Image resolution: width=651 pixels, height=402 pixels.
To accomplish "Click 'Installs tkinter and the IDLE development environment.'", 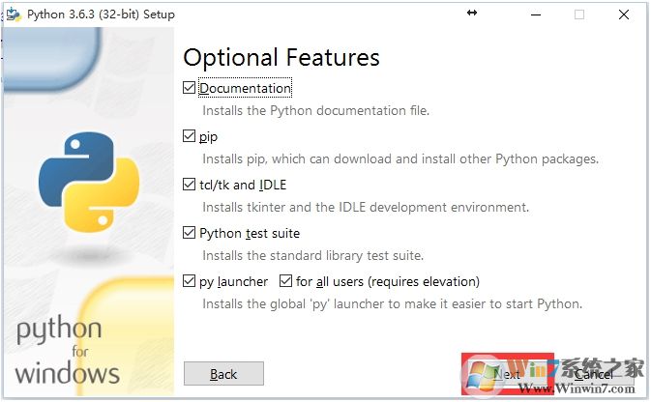I will pos(366,207).
